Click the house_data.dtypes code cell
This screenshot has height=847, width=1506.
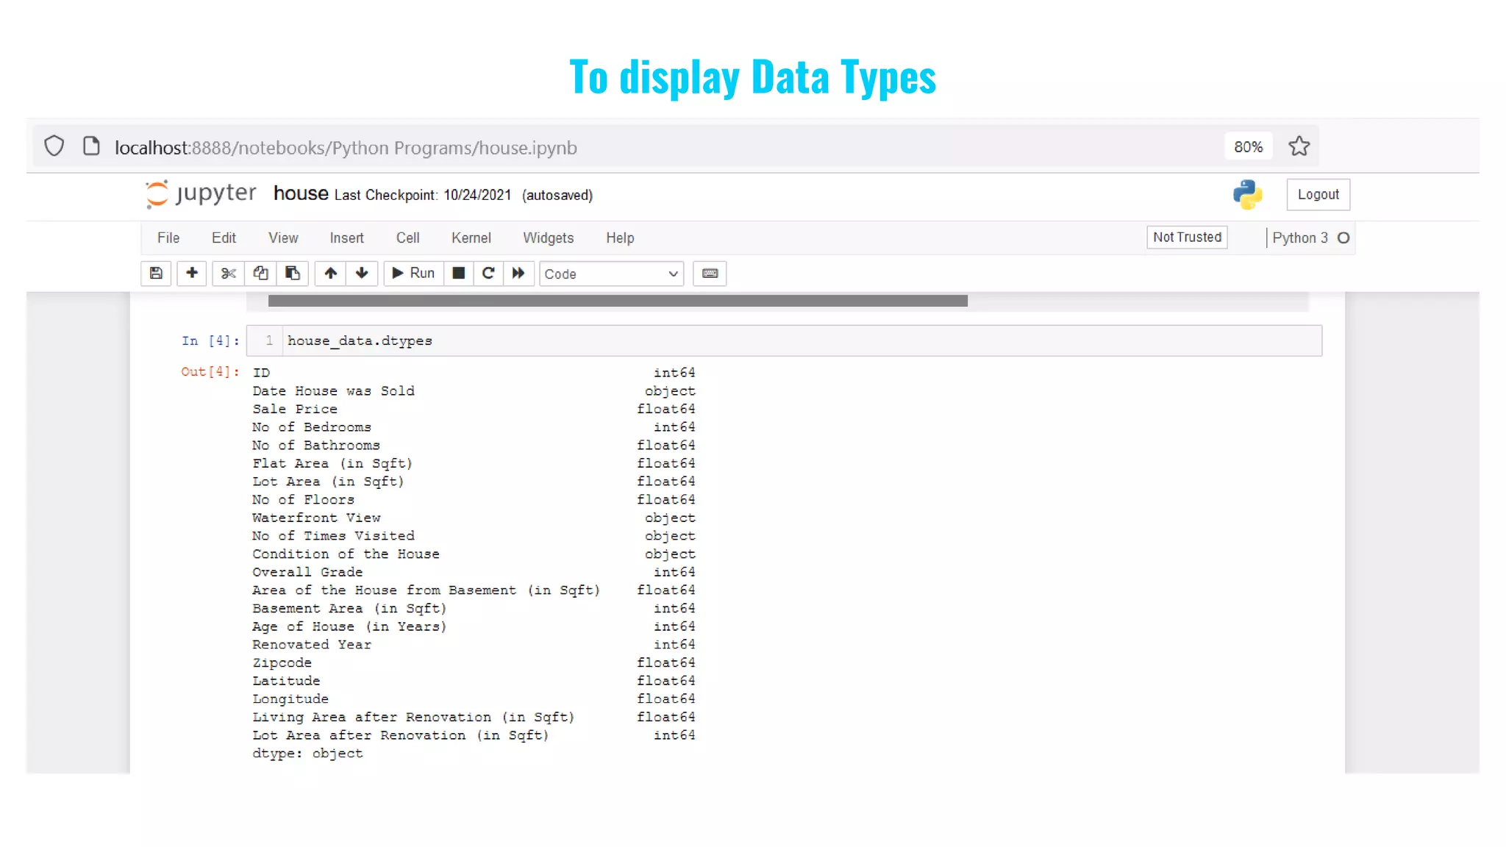pos(784,341)
